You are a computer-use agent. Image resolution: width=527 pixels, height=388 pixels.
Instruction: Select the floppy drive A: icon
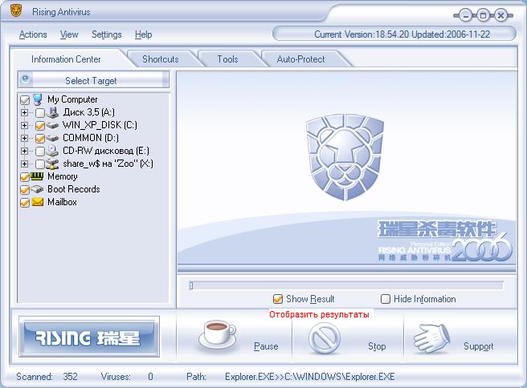pyautogui.click(x=52, y=112)
